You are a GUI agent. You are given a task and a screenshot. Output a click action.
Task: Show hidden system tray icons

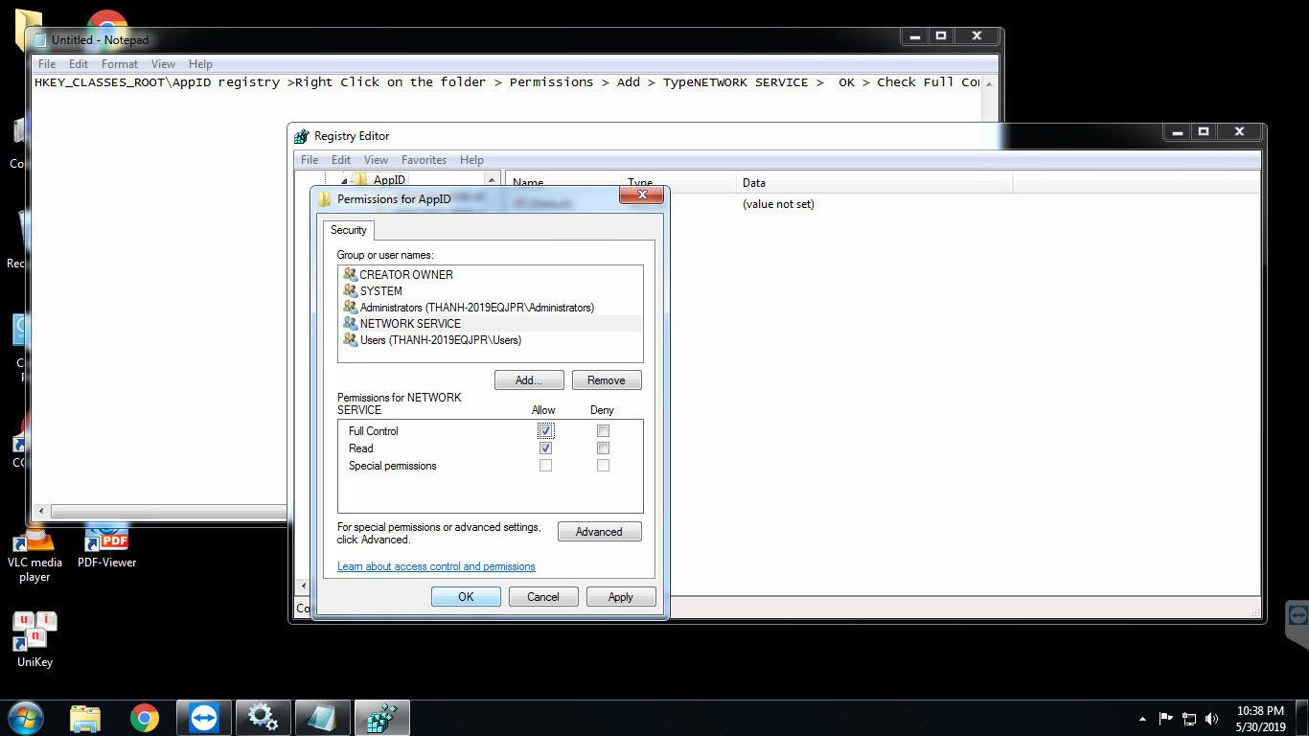[x=1141, y=718]
